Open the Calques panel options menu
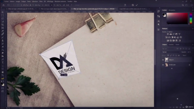The width and height of the screenshot is (194, 109). [192, 45]
